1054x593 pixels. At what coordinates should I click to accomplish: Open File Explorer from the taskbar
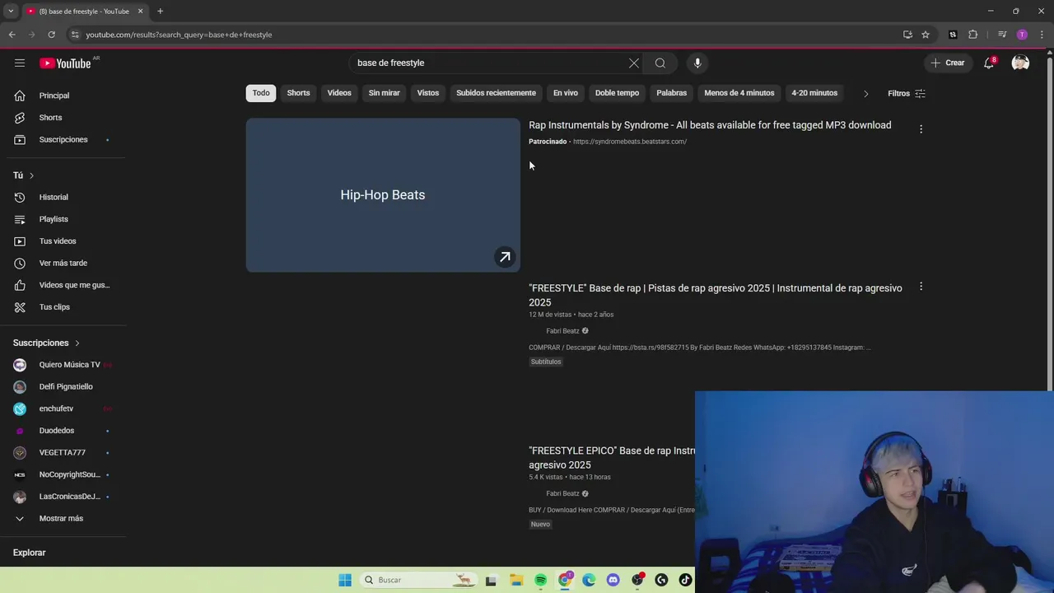click(516, 580)
